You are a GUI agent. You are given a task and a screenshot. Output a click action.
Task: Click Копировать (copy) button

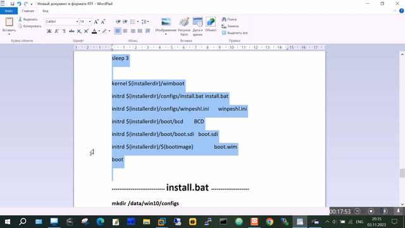coord(30,26)
